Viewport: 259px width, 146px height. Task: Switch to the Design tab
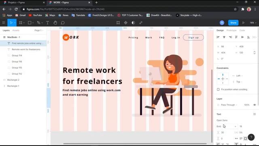coord(220,30)
